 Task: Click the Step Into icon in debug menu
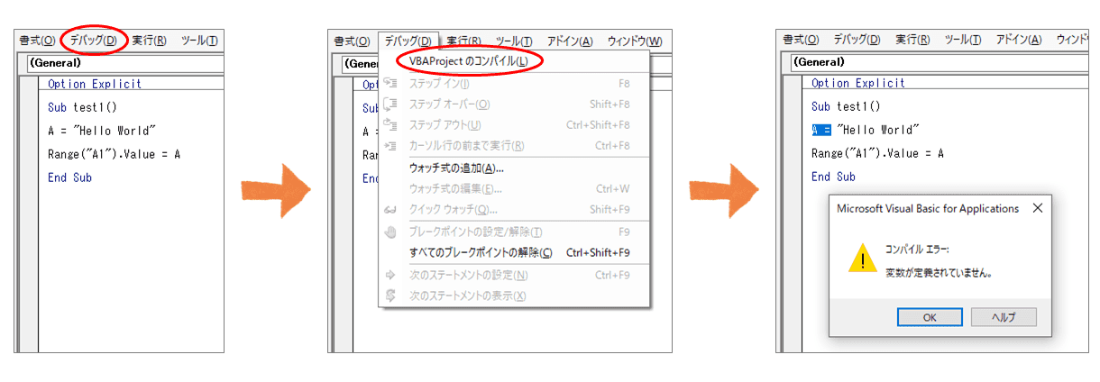coord(390,84)
